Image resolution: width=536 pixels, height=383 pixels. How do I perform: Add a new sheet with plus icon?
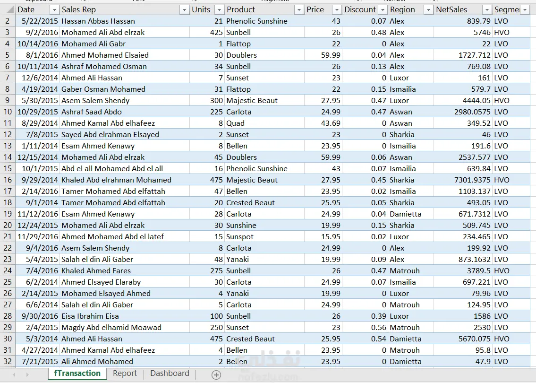(x=216, y=375)
